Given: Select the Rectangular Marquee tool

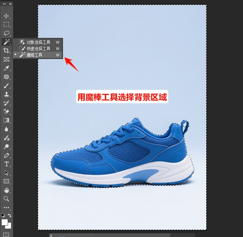Looking at the screenshot, I should coord(6,24).
